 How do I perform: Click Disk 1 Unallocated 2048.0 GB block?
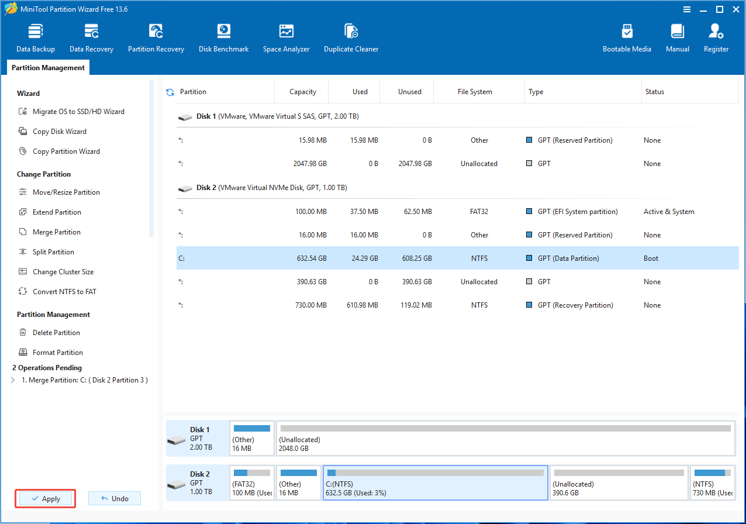pos(506,438)
